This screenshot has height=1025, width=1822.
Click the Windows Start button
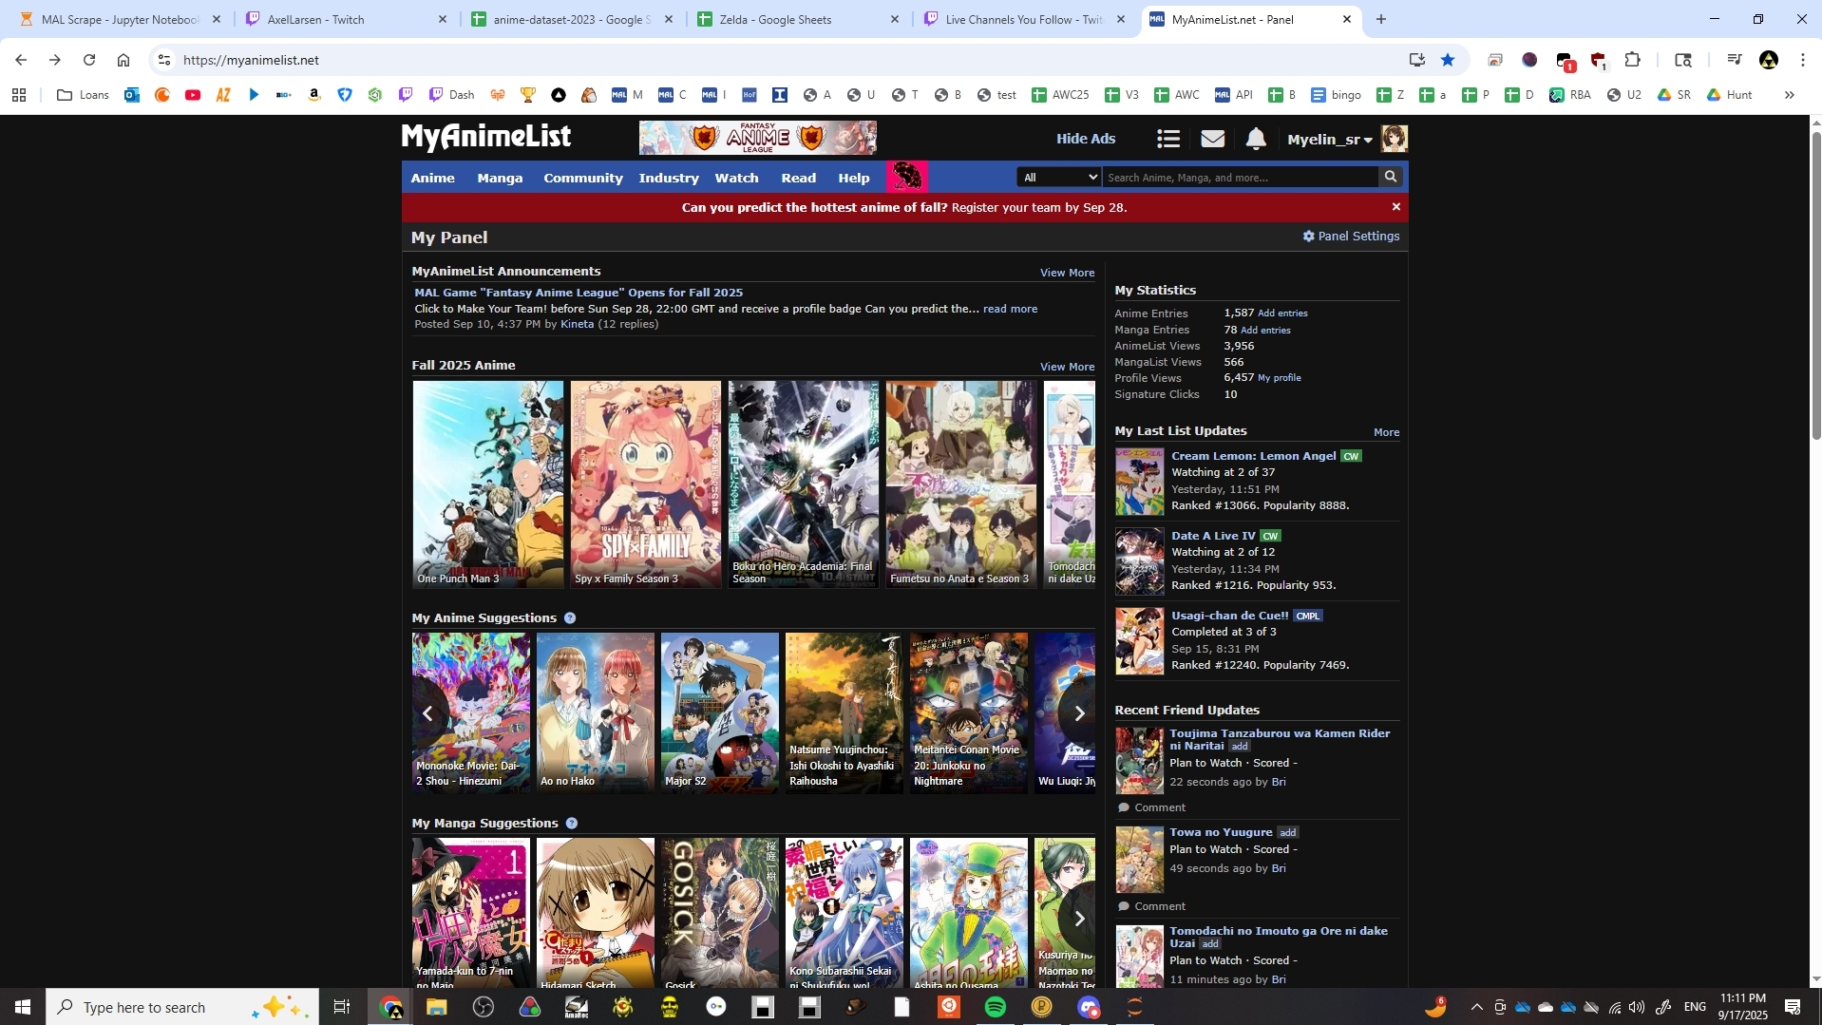23,1007
